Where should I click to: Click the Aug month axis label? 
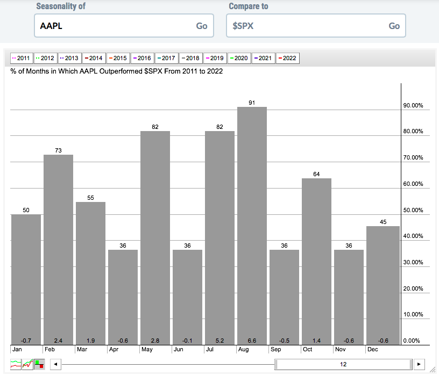[243, 349]
